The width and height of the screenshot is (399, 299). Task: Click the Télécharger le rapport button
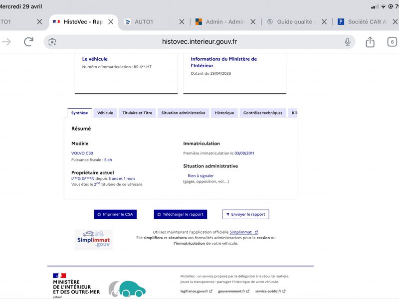pos(181,214)
